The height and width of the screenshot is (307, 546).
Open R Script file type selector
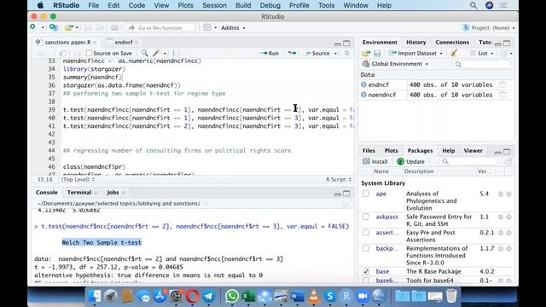coord(339,180)
